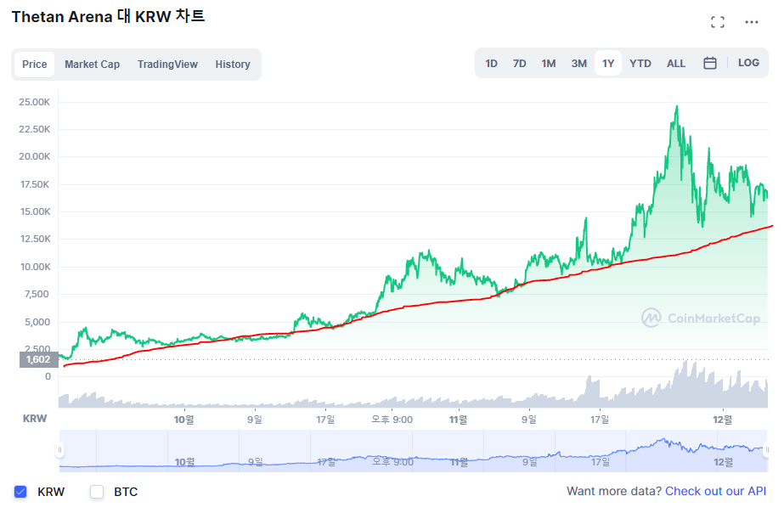Click the 오후 9:00 label on chart x-axis
This screenshot has width=784, height=513.
click(392, 420)
